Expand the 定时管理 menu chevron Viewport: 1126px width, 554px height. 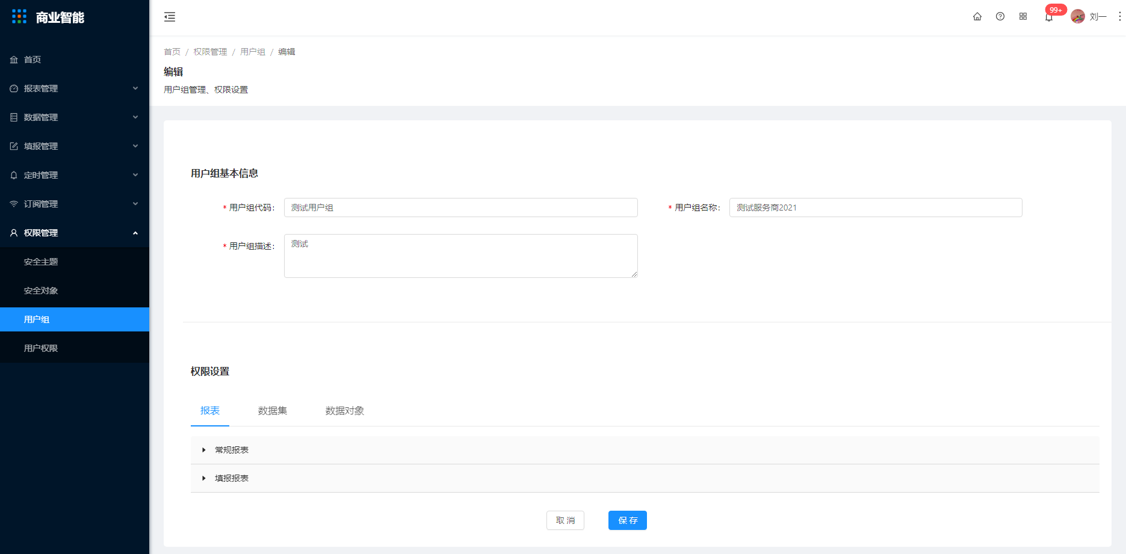(x=135, y=175)
